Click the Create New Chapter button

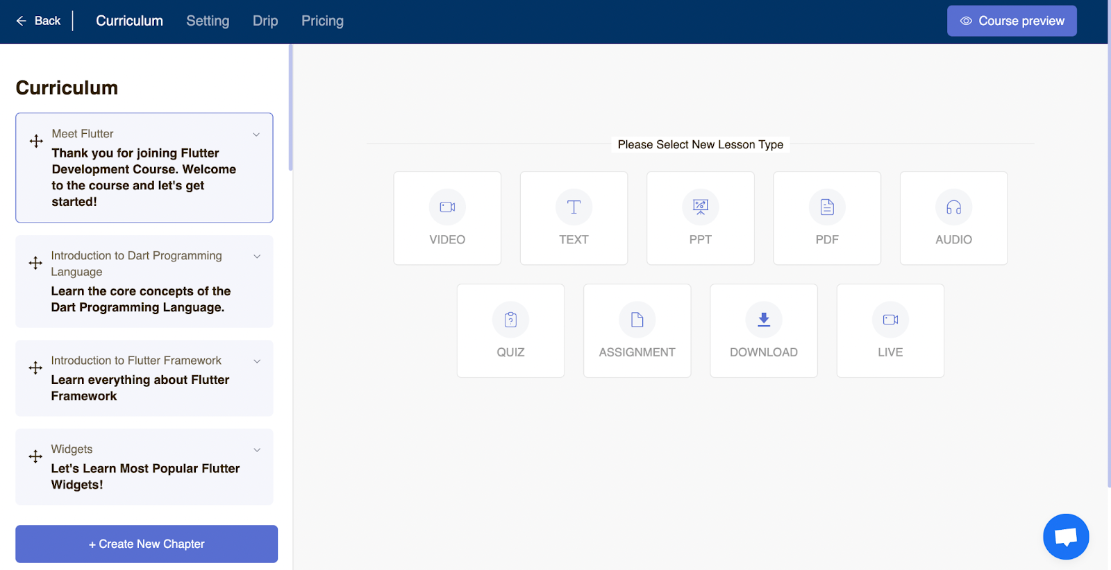147,544
